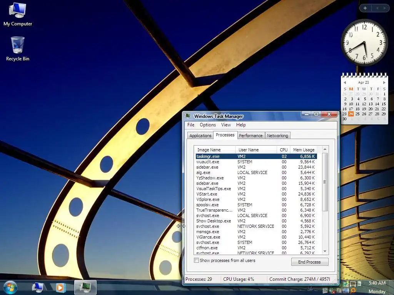Open the My Computer taskbar shortcut
This screenshot has height=295, width=394.
(x=37, y=287)
